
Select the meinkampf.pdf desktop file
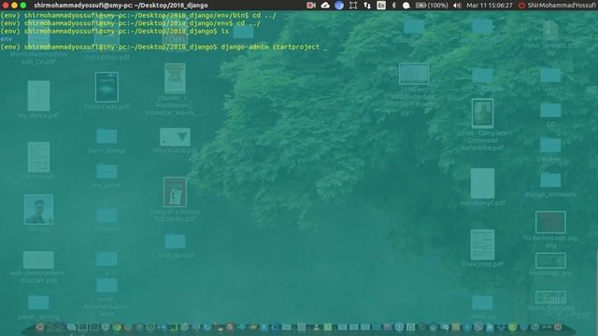pos(482,187)
